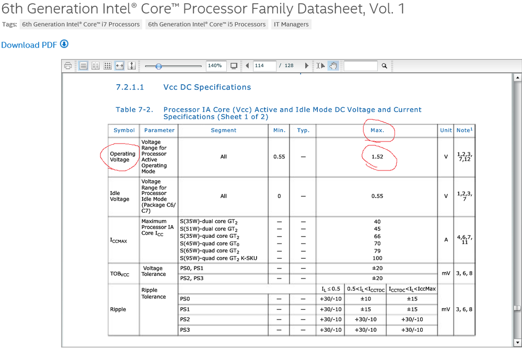The height and width of the screenshot is (348, 522).
Task: Click the '100' IccMax value
Action: pos(377,258)
